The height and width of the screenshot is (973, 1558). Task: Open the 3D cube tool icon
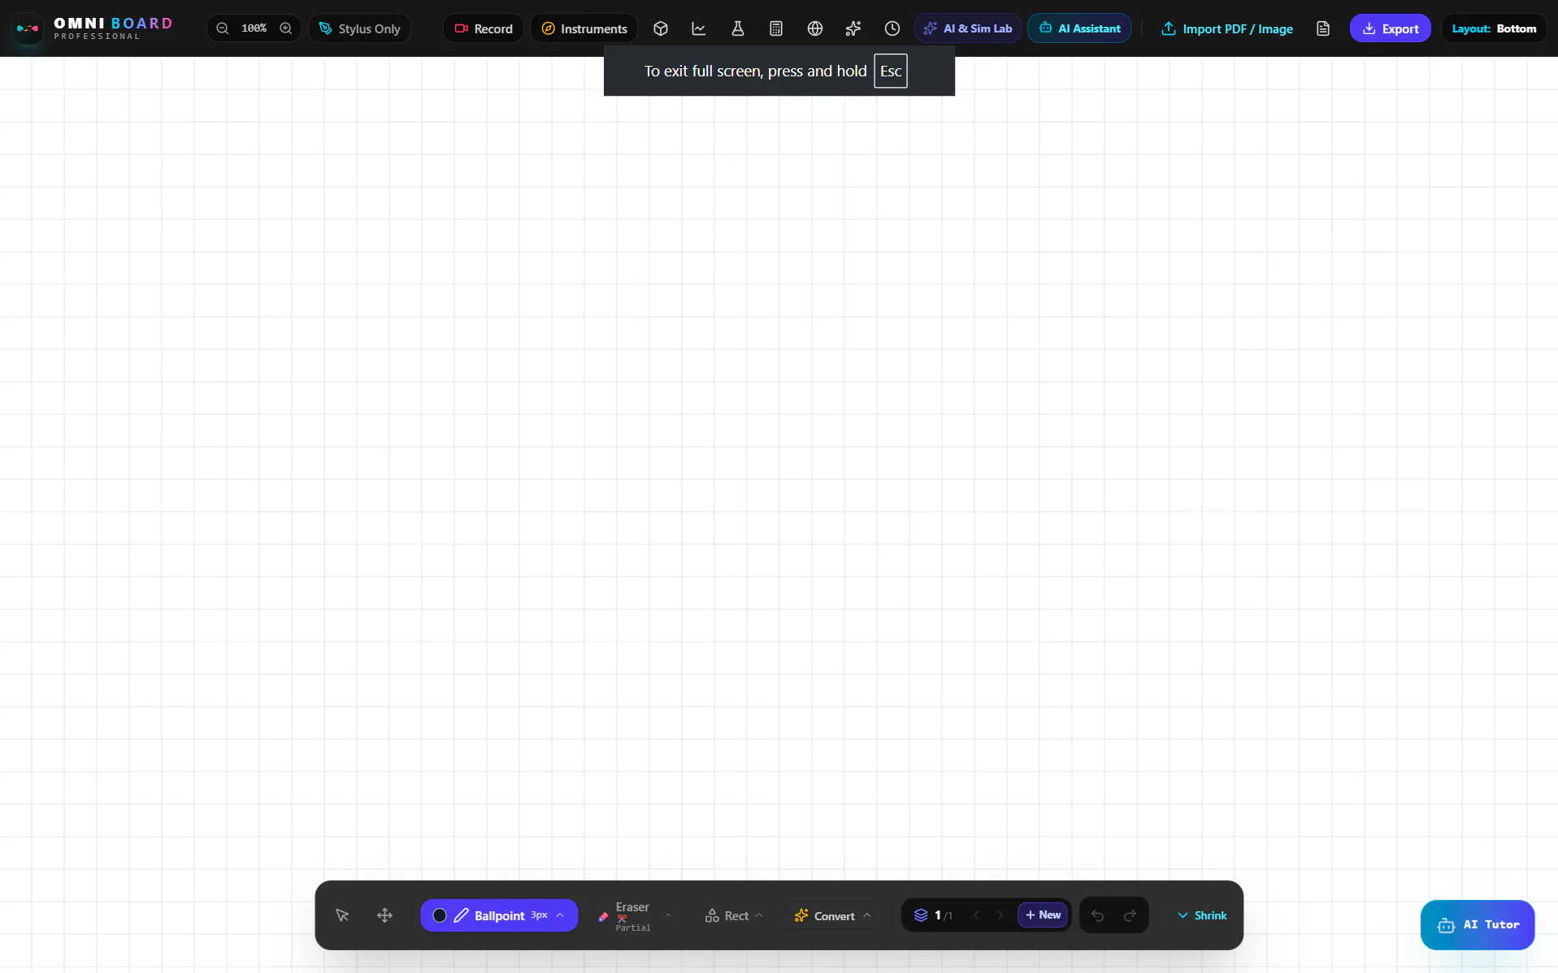pyautogui.click(x=661, y=28)
